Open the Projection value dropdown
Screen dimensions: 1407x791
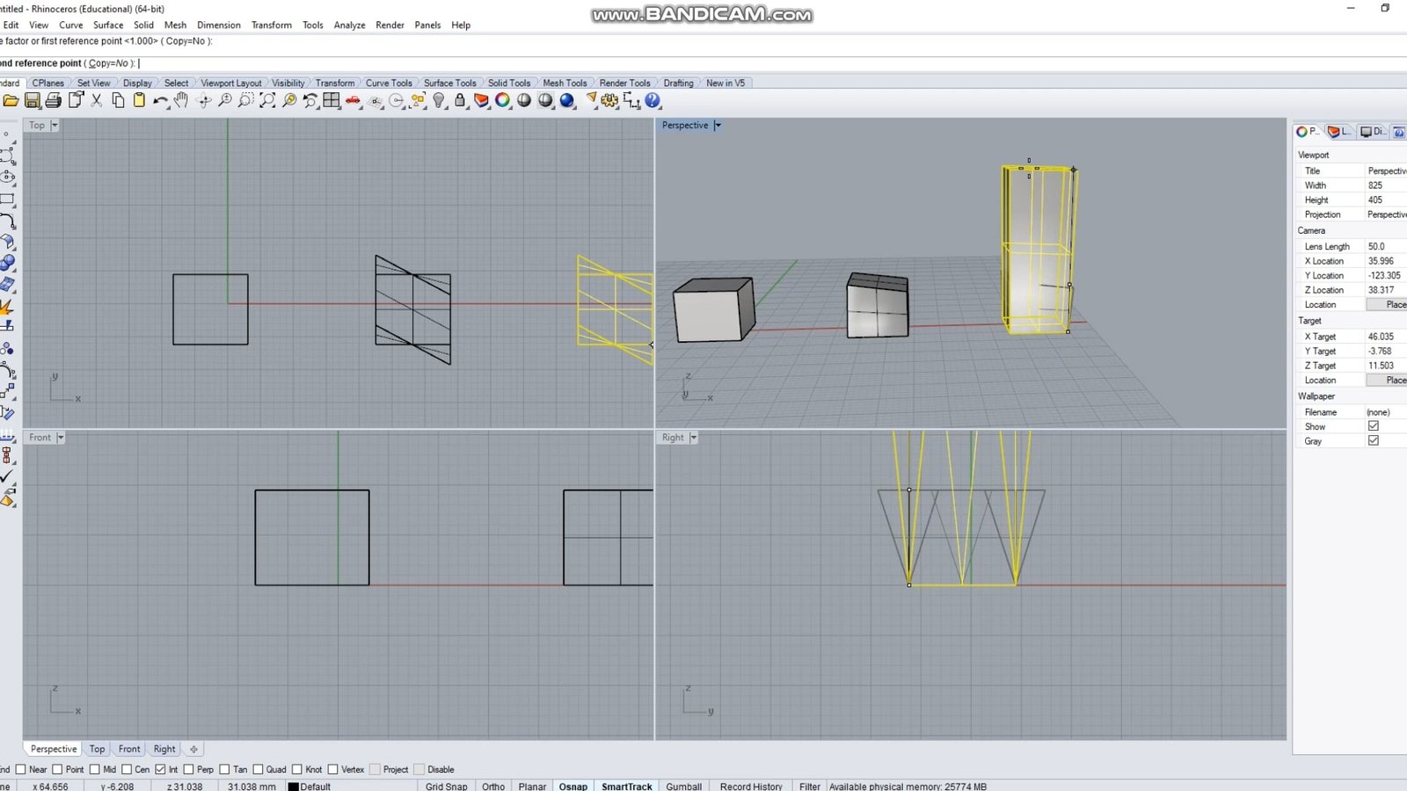pyautogui.click(x=1386, y=214)
